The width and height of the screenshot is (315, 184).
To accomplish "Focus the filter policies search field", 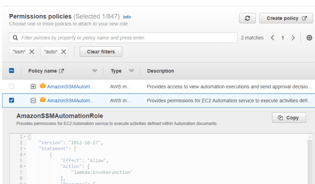I will coord(123,38).
